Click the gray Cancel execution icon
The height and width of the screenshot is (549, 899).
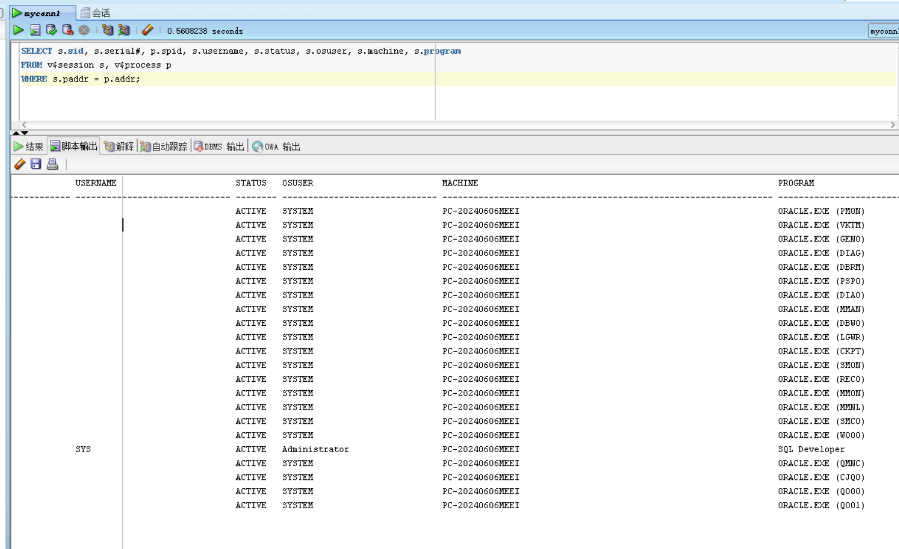pos(84,30)
